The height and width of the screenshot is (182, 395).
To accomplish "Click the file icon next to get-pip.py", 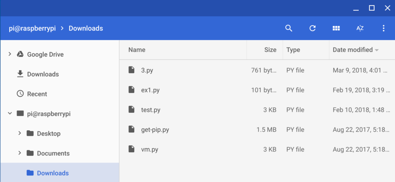I will (x=132, y=129).
